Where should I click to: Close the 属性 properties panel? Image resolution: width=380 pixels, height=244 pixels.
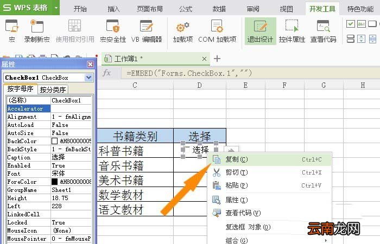click(90, 64)
